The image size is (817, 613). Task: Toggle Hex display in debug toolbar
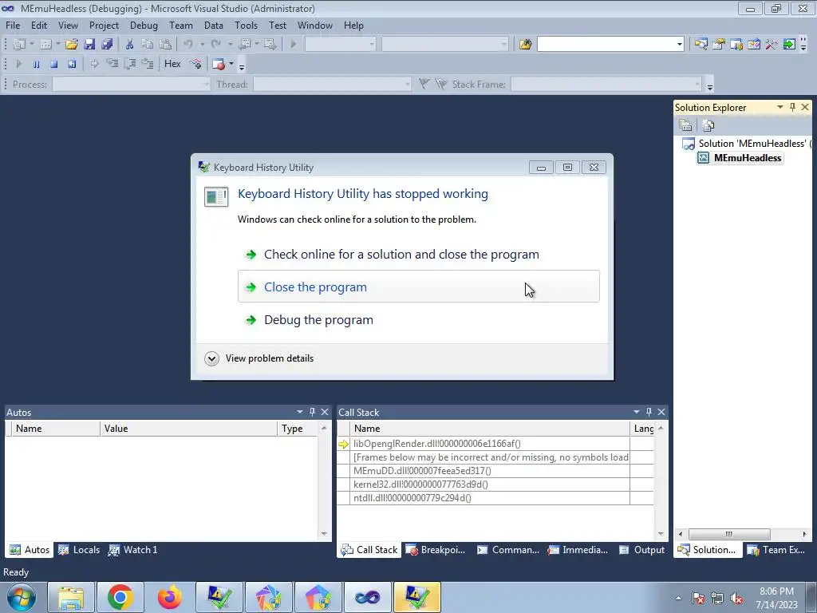point(172,64)
